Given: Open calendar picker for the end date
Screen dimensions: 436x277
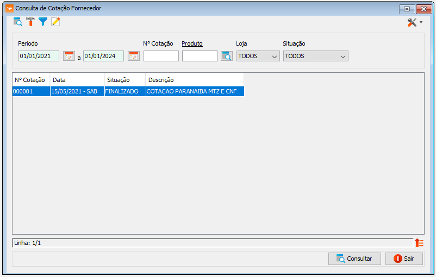Looking at the screenshot, I should [x=134, y=56].
